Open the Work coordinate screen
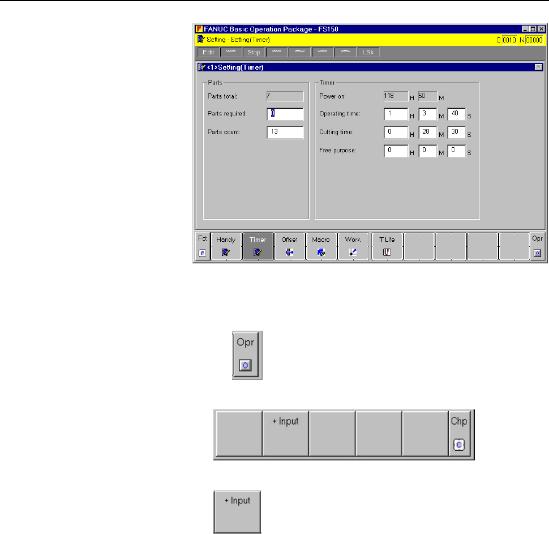The image size is (549, 534). coord(353,246)
